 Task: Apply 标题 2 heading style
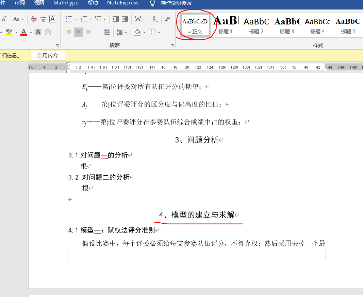click(256, 25)
